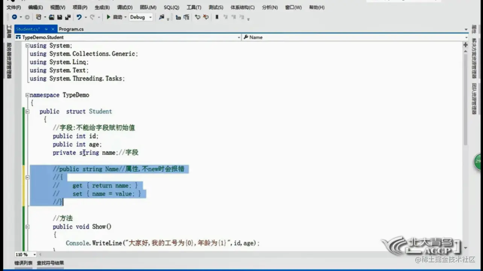Open the Undo history dropdown arrow
The image size is (483, 271).
86,17
